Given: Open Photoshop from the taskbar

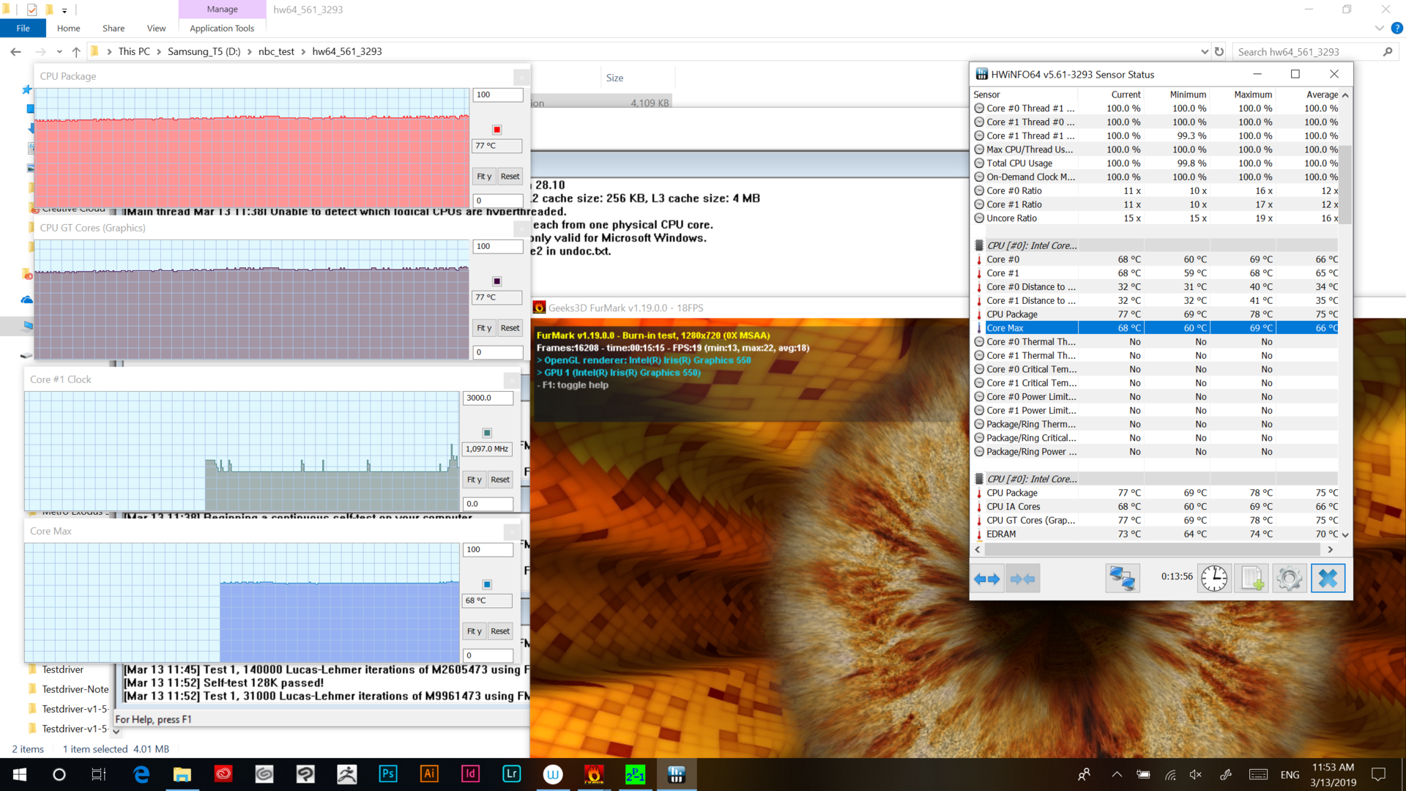Looking at the screenshot, I should 388,774.
